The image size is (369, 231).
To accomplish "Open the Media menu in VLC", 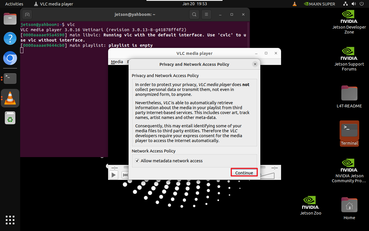I will tap(117, 62).
